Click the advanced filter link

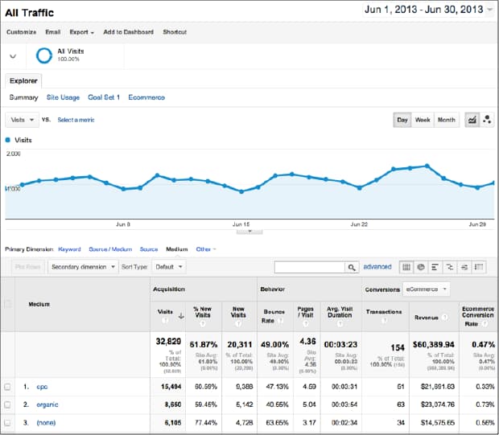377,267
